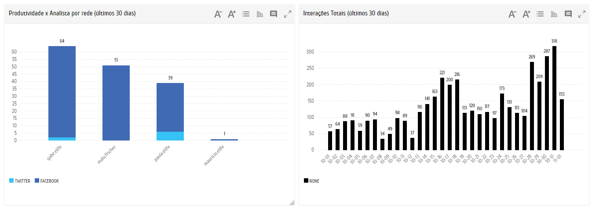This screenshot has height=209, width=592.
Task: Select the malu.fischer bar with 51
Action: coord(116,103)
